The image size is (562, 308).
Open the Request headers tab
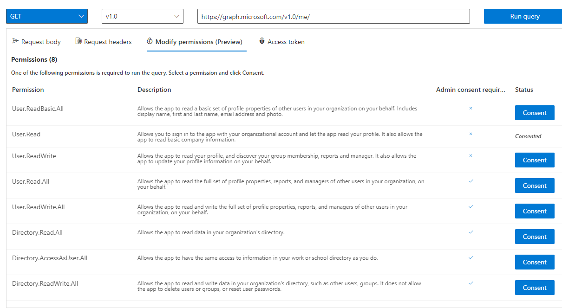104,42
